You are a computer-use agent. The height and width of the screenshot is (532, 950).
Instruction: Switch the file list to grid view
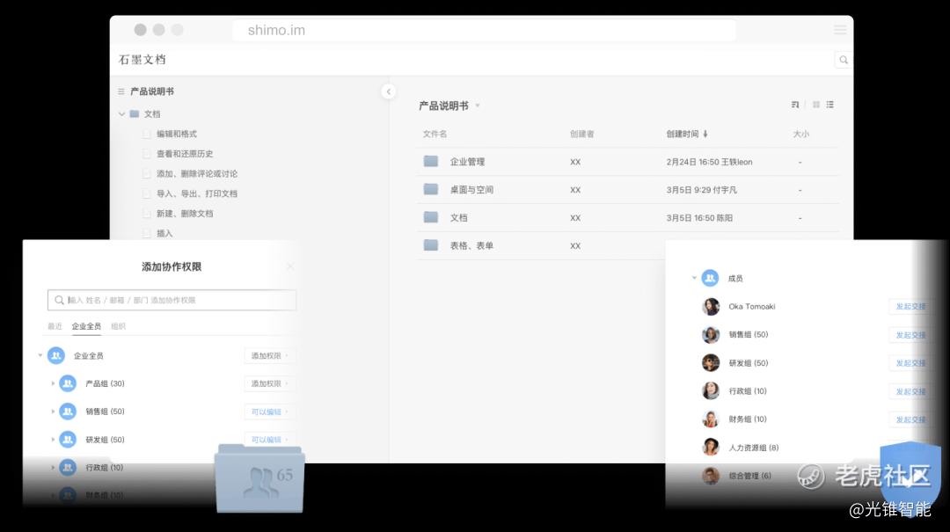point(816,105)
